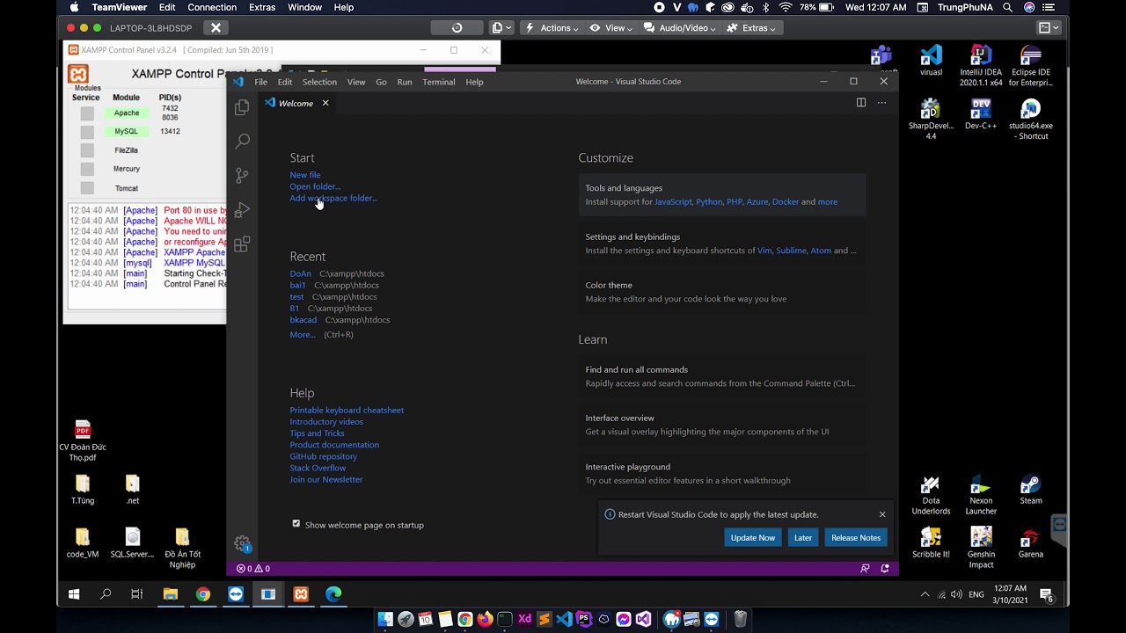Select the Welcome editor tab
This screenshot has width=1126, height=633.
point(296,103)
